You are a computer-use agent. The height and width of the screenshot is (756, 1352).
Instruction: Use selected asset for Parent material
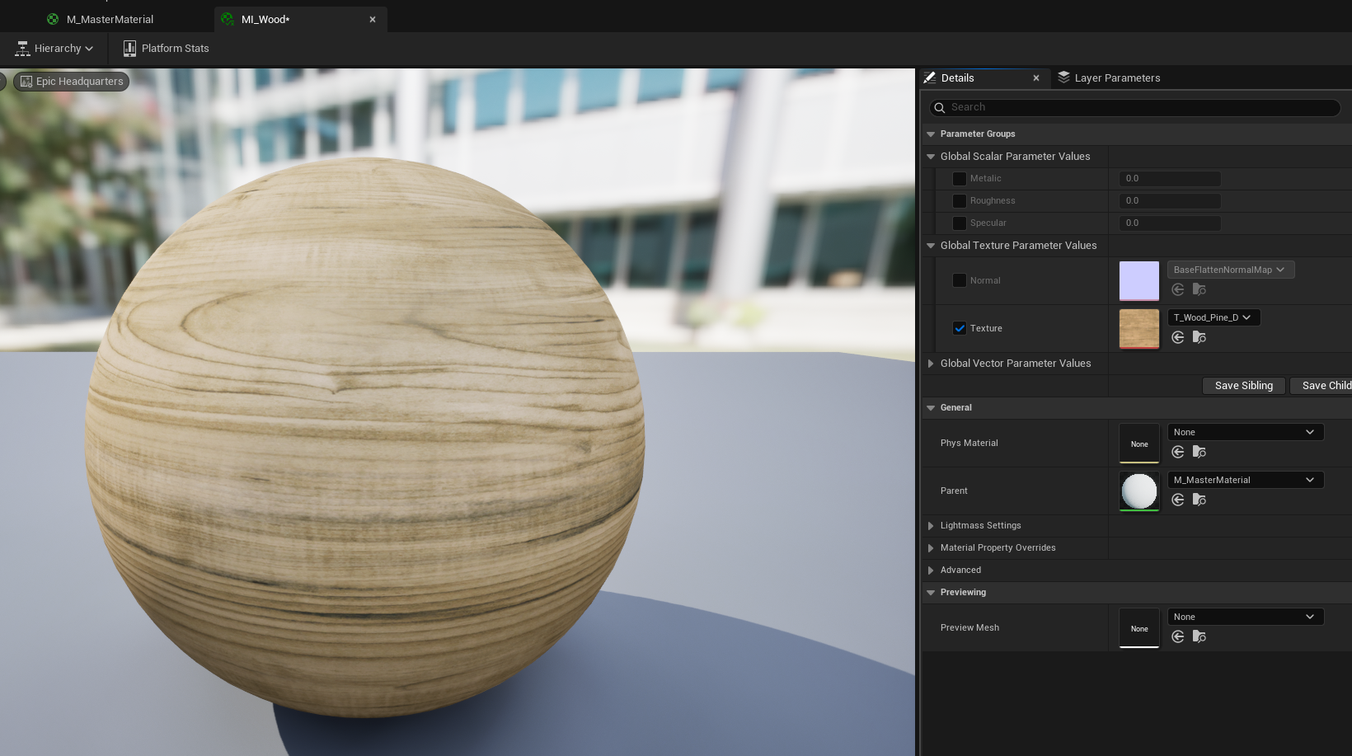click(x=1178, y=500)
